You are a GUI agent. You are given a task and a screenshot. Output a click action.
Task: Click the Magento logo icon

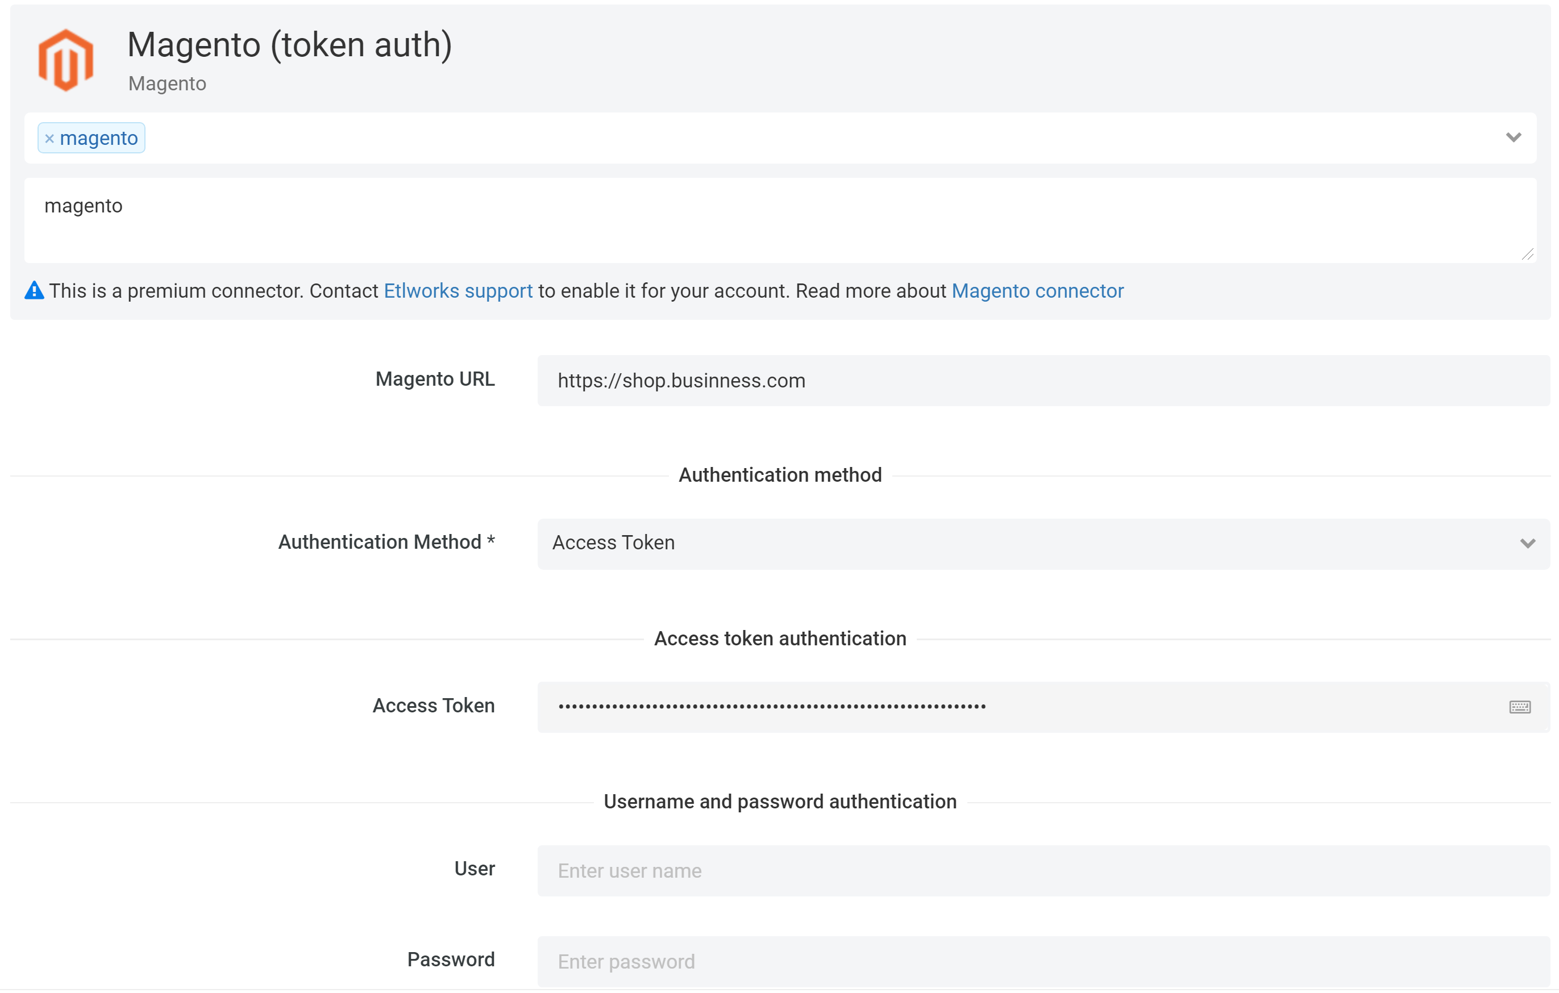click(66, 60)
